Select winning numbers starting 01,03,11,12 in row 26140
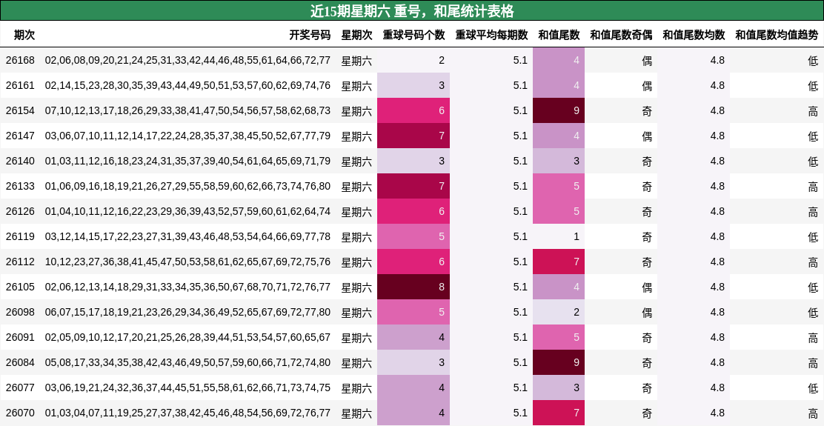Viewport: 824px width, 426px height. coord(187,162)
